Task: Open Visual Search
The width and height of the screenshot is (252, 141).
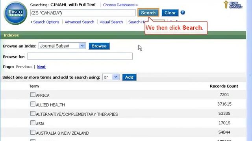Action: click(111, 22)
